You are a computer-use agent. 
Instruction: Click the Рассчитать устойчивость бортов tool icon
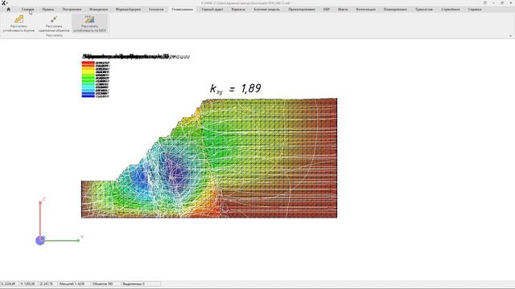tap(19, 19)
